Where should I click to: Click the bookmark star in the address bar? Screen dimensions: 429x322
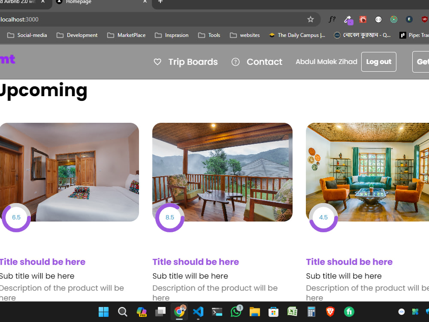[311, 19]
